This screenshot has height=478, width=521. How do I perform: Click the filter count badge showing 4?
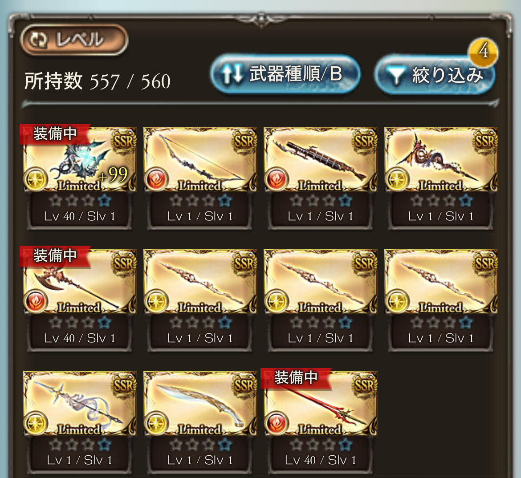pos(483,52)
